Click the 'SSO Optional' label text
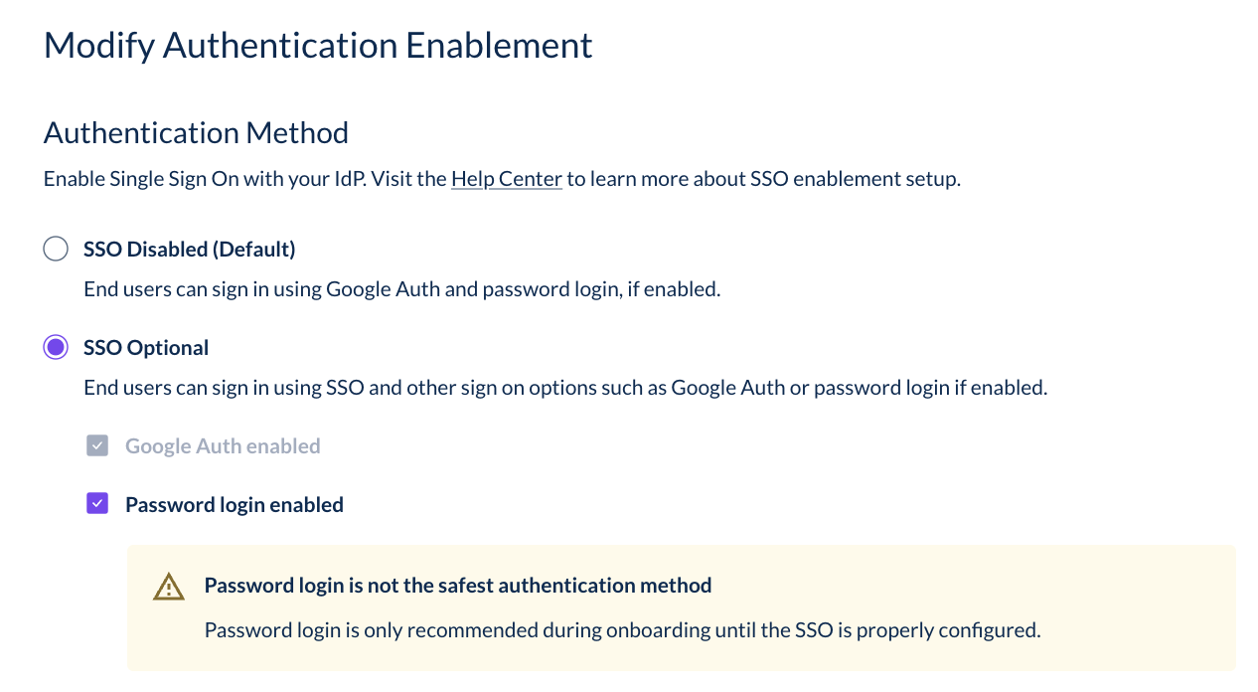 click(x=146, y=347)
